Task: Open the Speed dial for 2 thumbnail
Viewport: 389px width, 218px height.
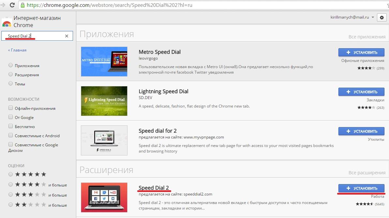Action: click(104, 140)
